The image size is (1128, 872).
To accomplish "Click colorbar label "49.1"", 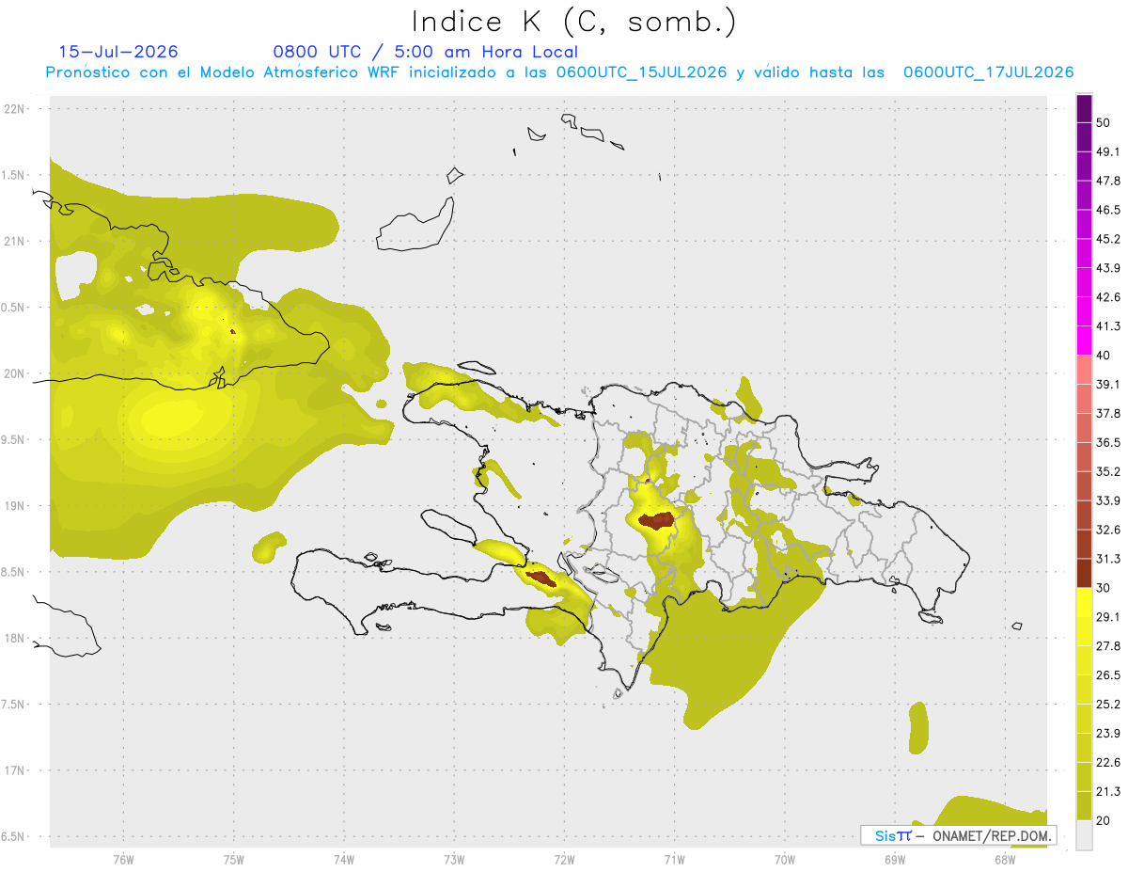I will 1108,151.
